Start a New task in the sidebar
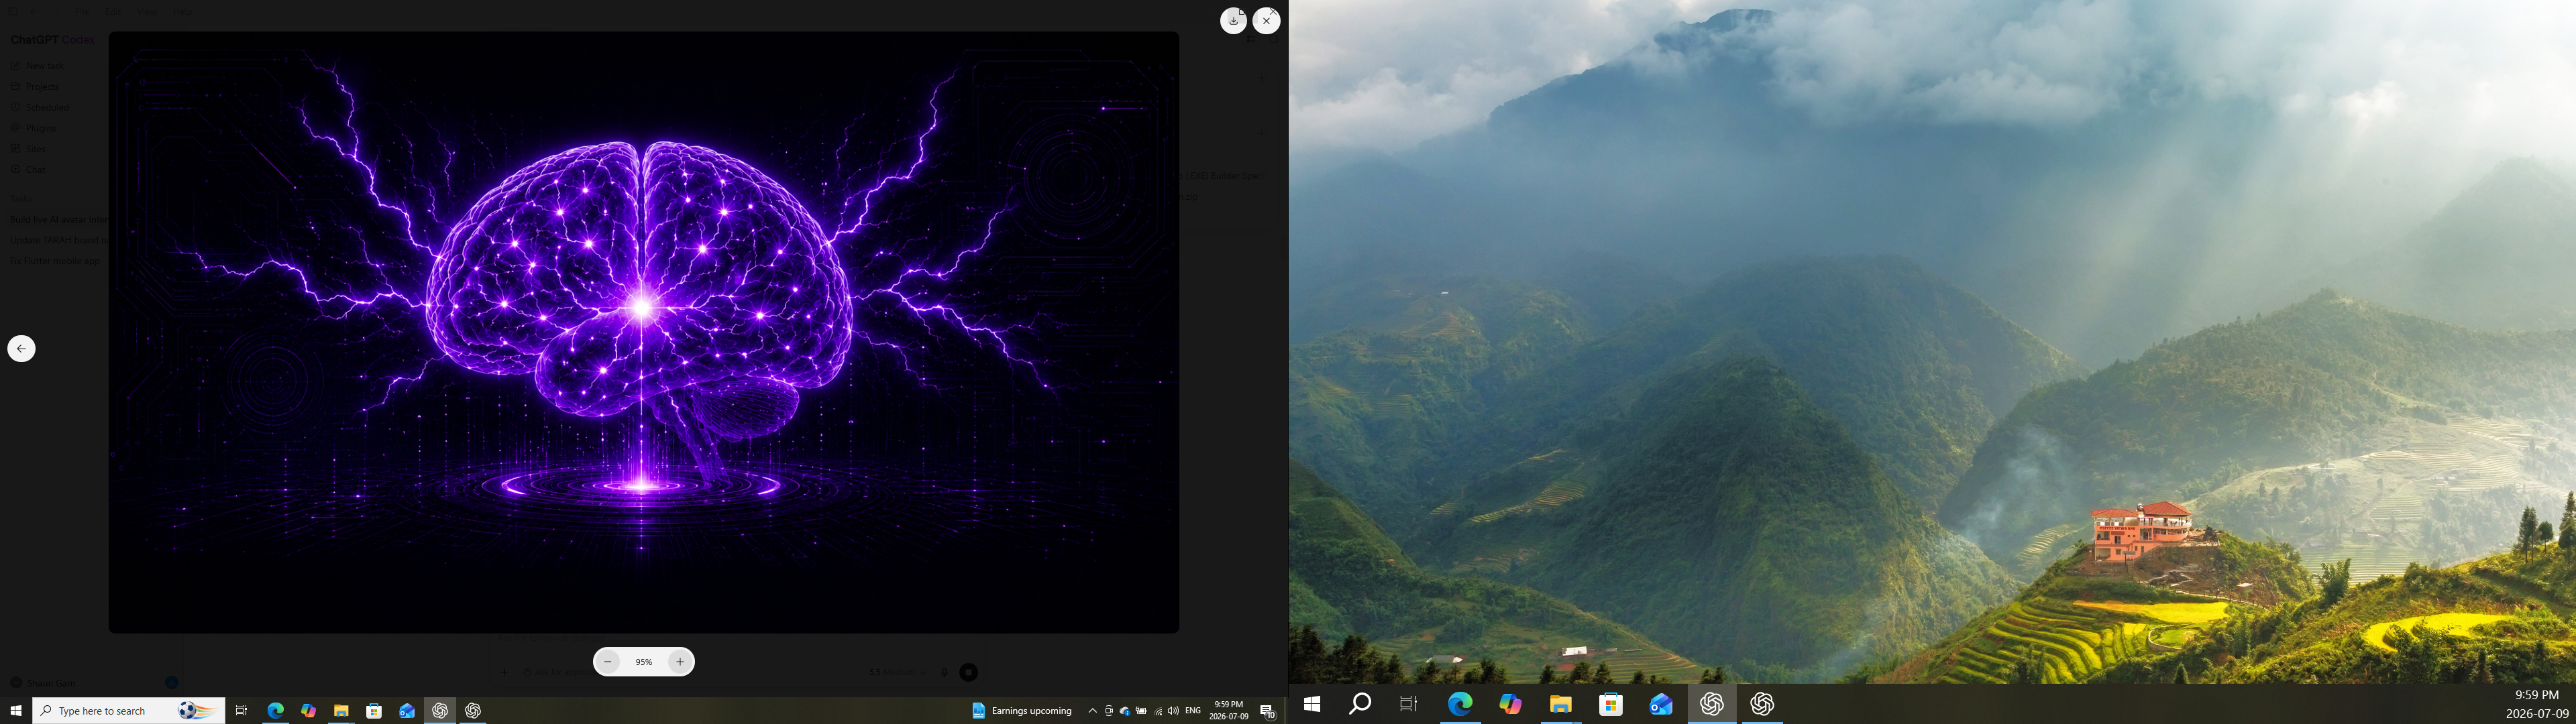Screen dimensions: 2576x724 click(45, 66)
